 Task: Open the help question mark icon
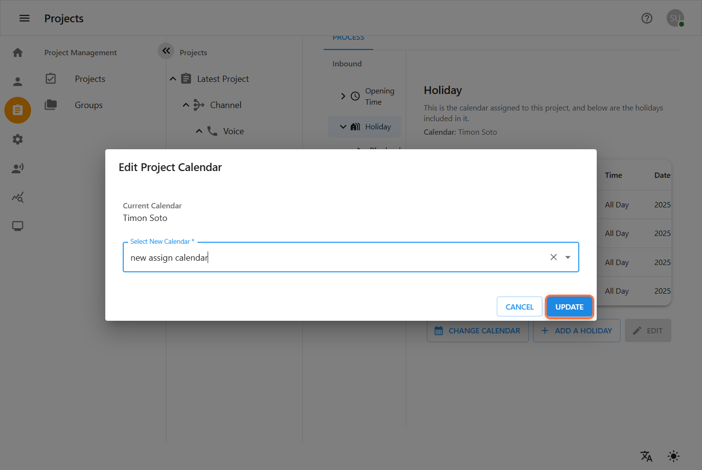(x=647, y=18)
